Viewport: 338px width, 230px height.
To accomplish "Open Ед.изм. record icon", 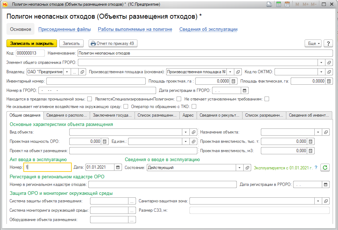I will click(x=193, y=142).
